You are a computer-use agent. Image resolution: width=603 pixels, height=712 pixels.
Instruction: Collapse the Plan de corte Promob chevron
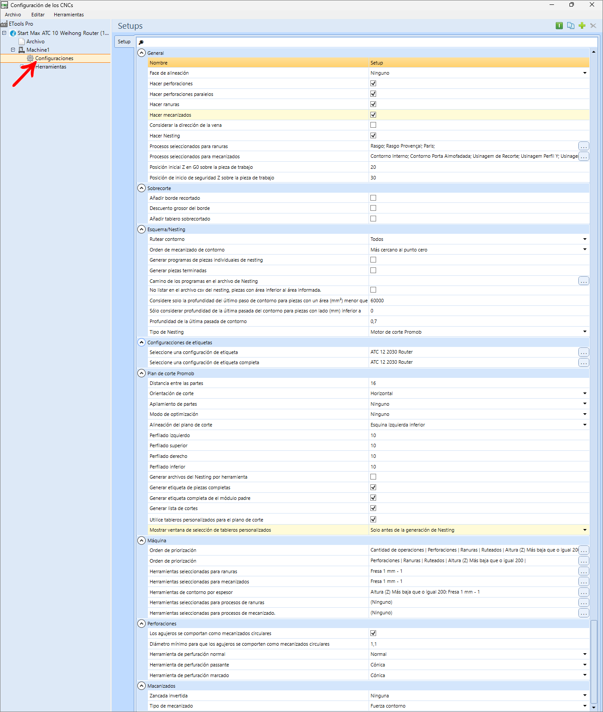click(141, 373)
